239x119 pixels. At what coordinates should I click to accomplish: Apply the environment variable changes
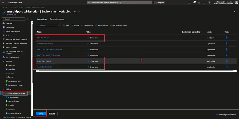point(41,114)
